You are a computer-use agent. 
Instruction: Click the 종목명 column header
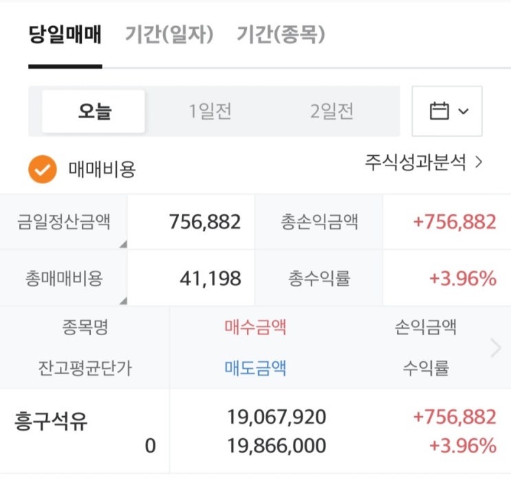pos(85,327)
